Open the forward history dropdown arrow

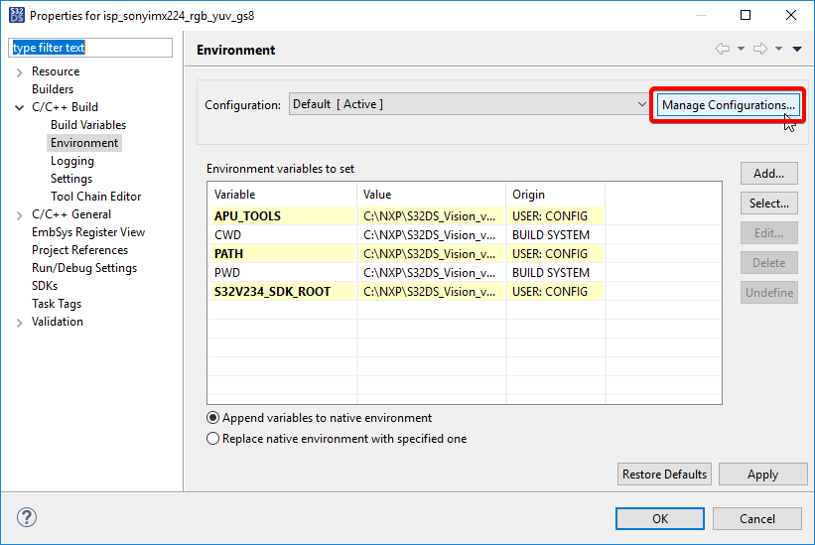[778, 49]
